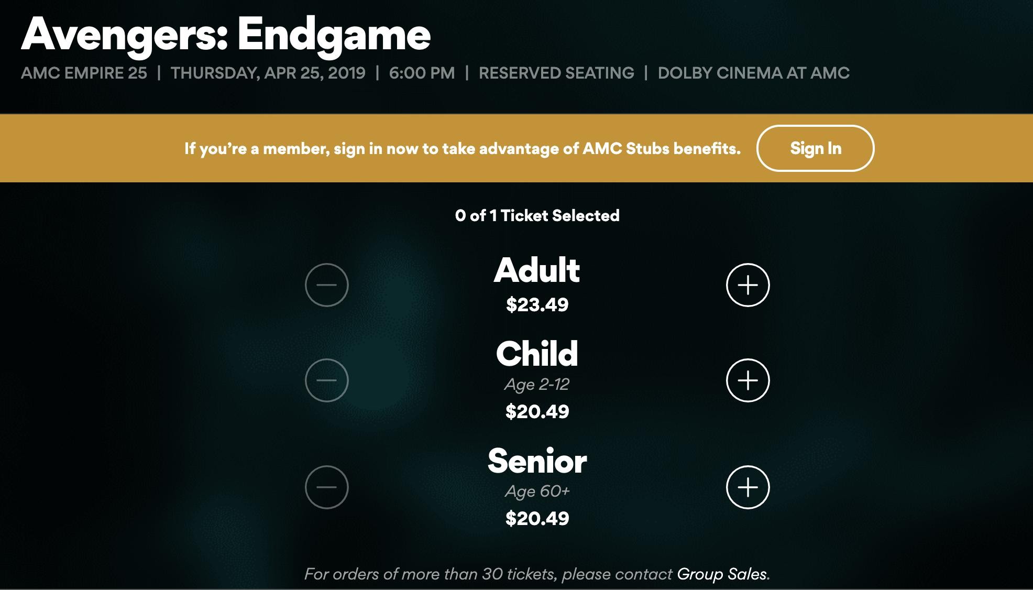Add one Adult ticket with plus icon
The width and height of the screenshot is (1033, 590).
click(748, 285)
